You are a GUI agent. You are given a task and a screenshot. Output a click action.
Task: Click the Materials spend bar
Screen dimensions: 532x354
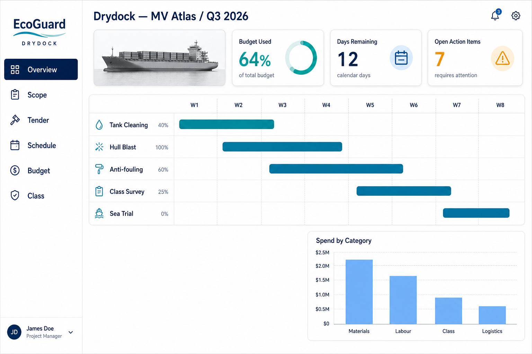tap(359, 292)
